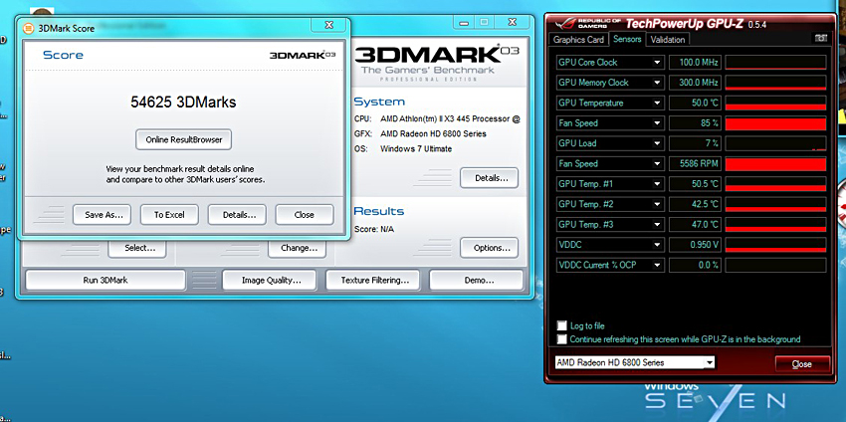The width and height of the screenshot is (846, 422).
Task: Click the Options button under Results
Action: pyautogui.click(x=489, y=248)
